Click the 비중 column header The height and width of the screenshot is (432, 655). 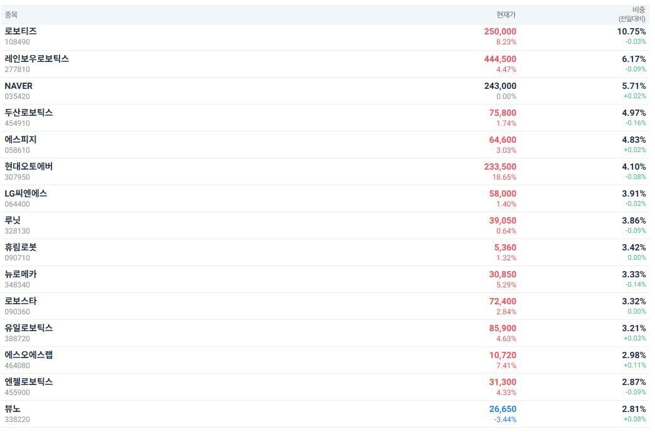[x=638, y=10]
